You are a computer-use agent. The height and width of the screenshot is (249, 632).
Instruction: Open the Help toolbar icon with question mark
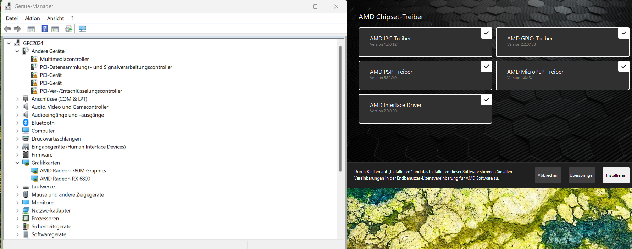coord(45,29)
